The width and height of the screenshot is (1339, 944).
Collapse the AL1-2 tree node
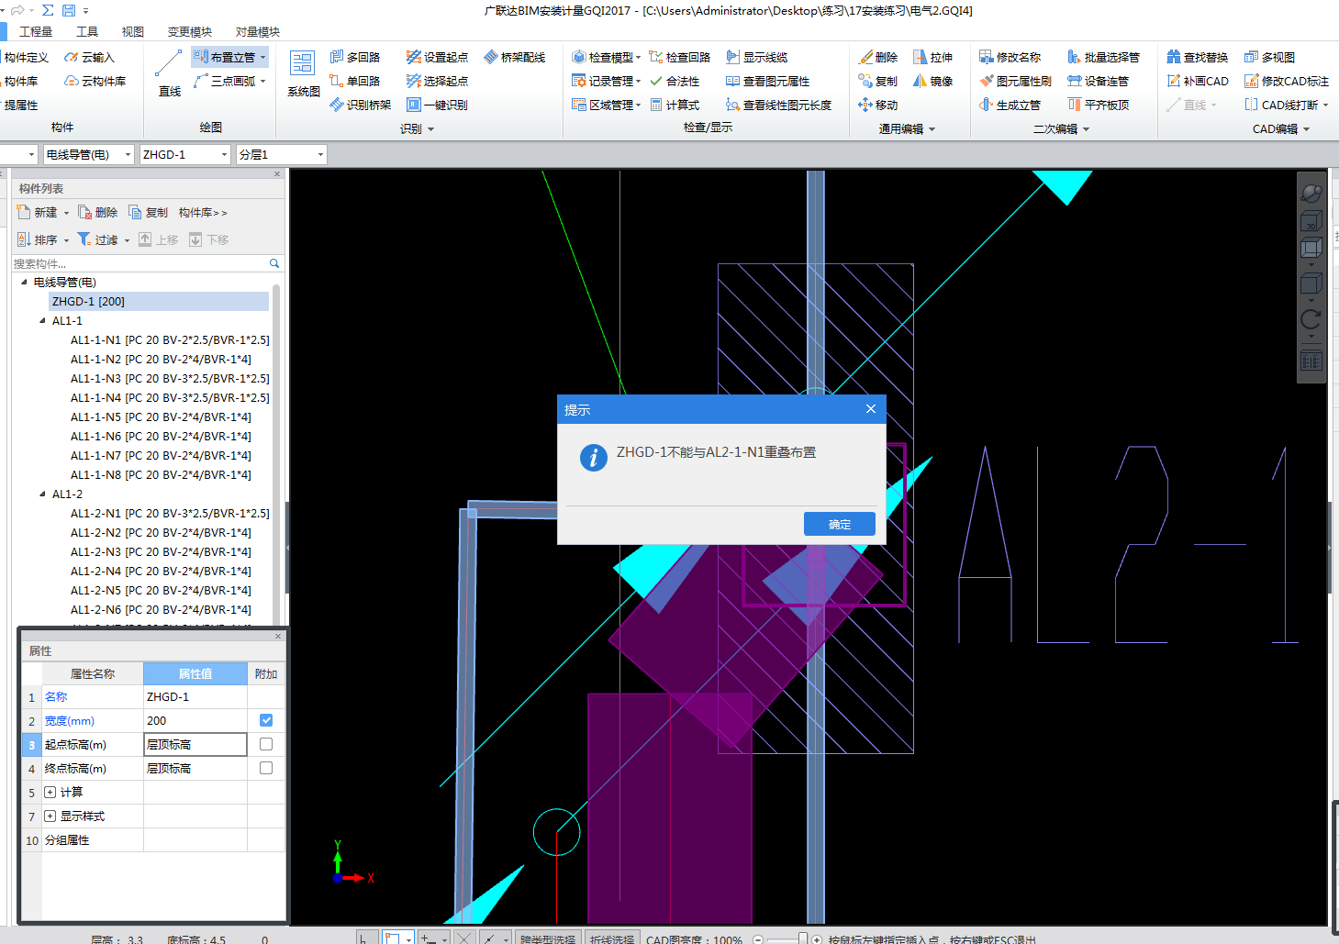pos(42,494)
